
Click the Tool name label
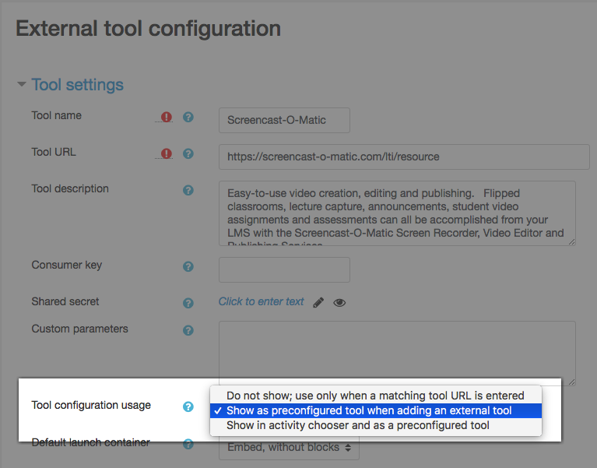point(56,115)
